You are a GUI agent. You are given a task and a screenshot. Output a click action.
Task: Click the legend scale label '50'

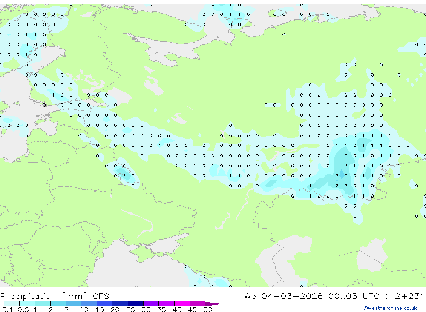(208, 309)
